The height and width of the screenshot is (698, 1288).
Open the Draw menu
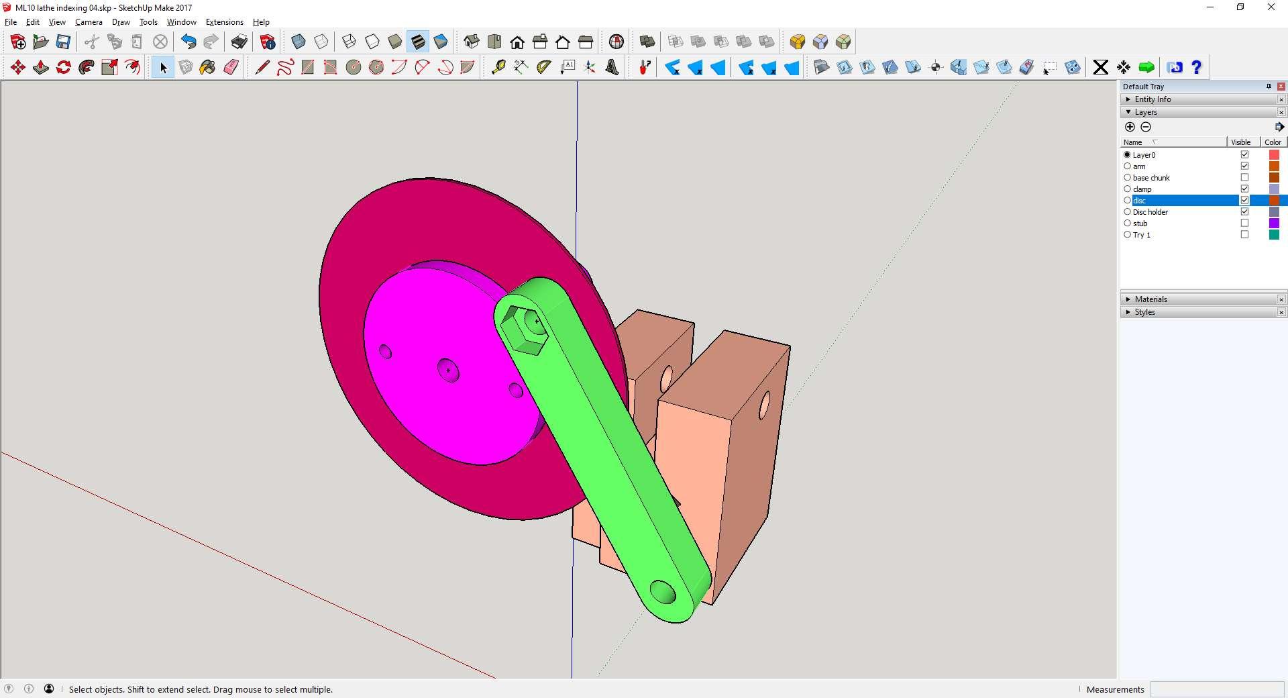coord(121,22)
